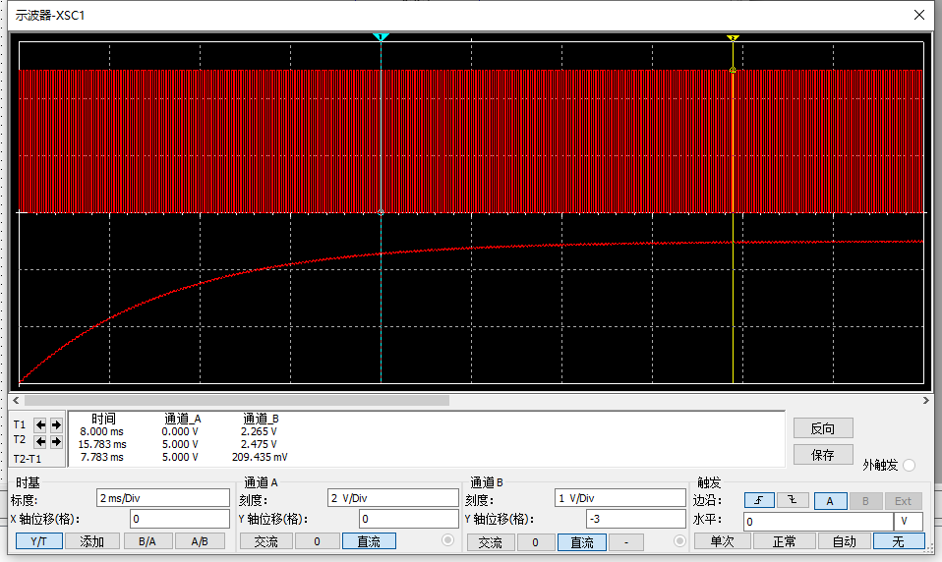Set channel B coupling to 0
The width and height of the screenshot is (942, 562).
click(x=535, y=542)
